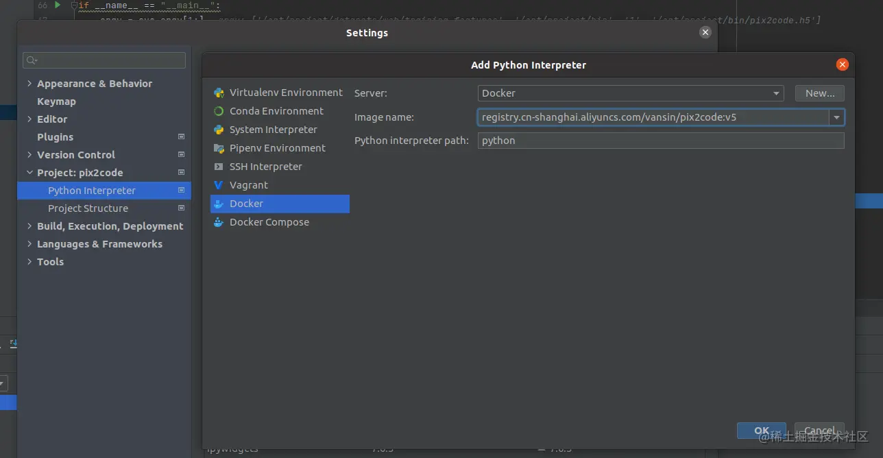Click the Server: label
The height and width of the screenshot is (458, 883).
coord(371,93)
